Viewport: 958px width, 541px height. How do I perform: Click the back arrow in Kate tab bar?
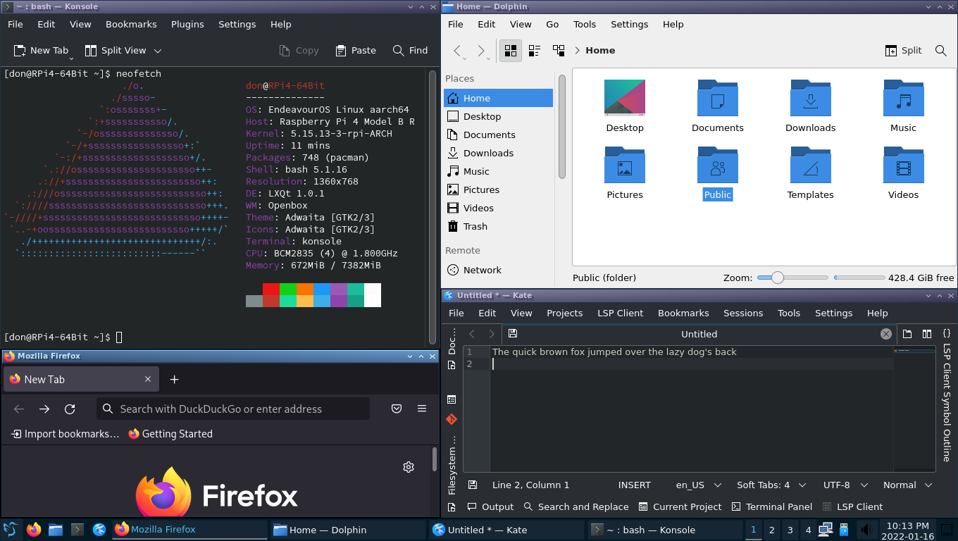click(473, 334)
